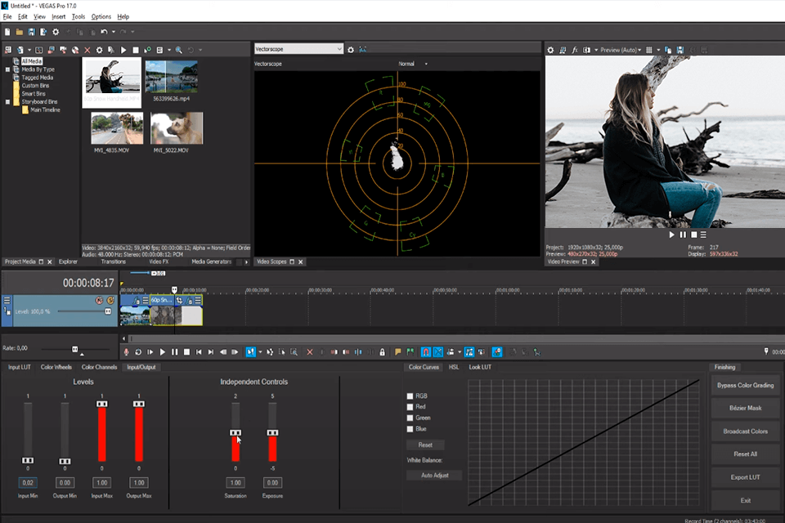Toggle loop playback in the transport bar
785x523 pixels.
138,352
